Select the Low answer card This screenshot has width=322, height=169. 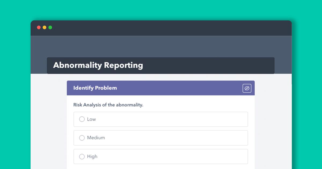pos(160,119)
